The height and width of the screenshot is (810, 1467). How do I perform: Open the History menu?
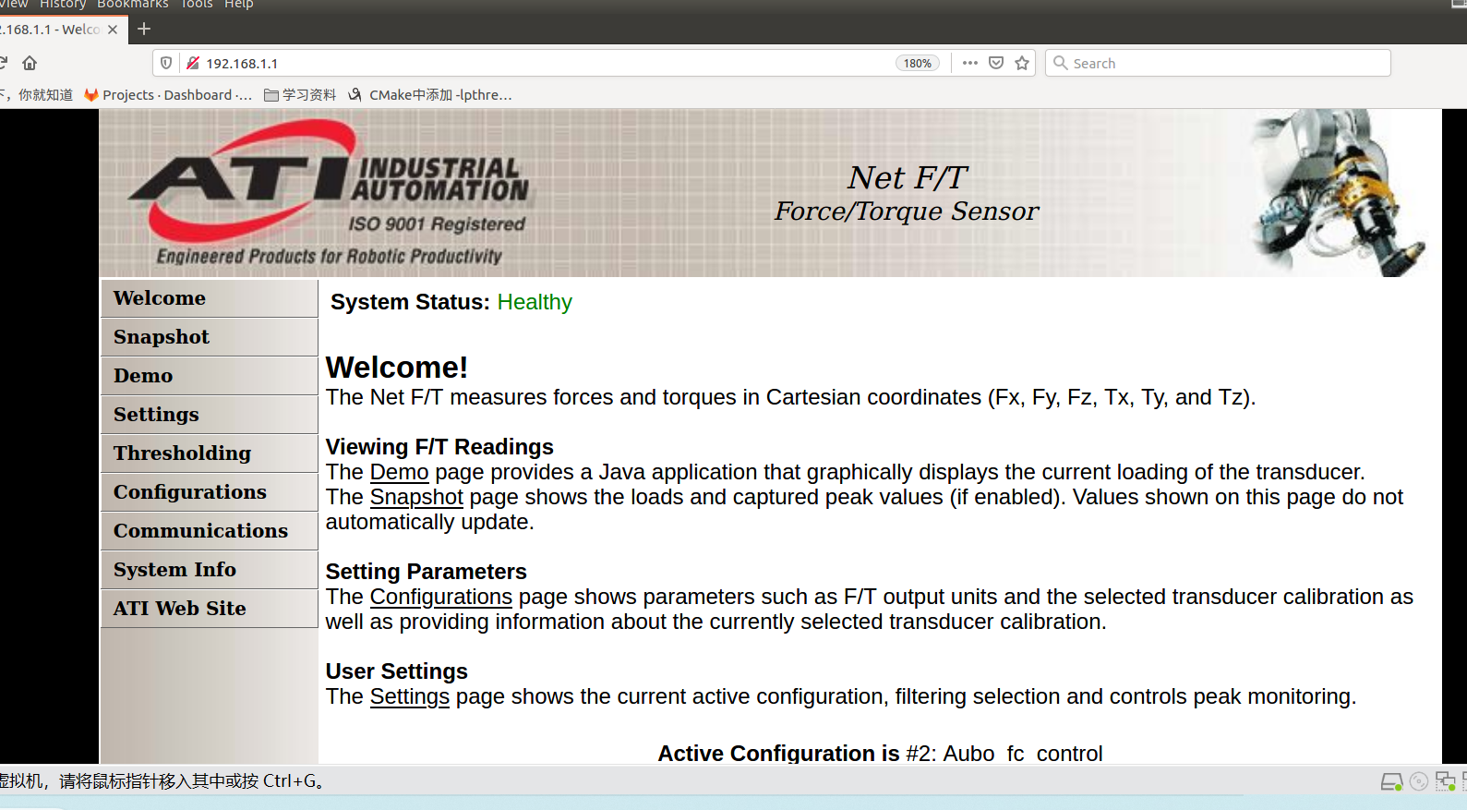[63, 5]
